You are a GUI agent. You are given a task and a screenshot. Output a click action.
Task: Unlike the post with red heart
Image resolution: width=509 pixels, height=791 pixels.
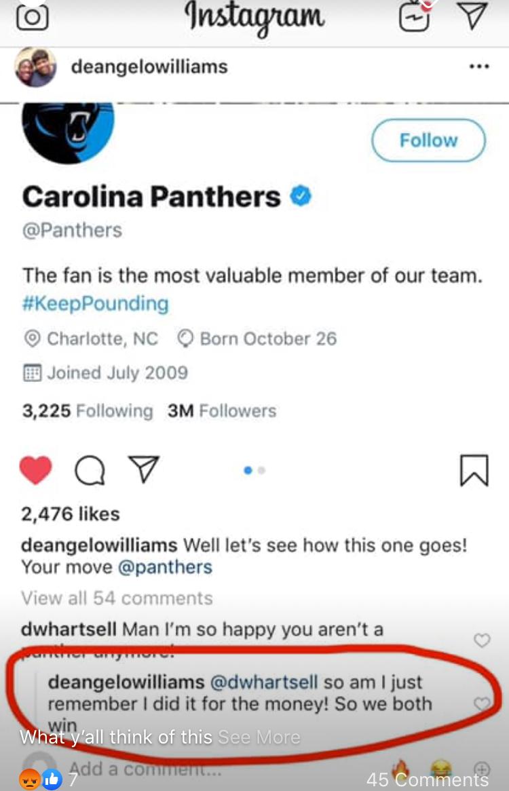tap(35, 470)
